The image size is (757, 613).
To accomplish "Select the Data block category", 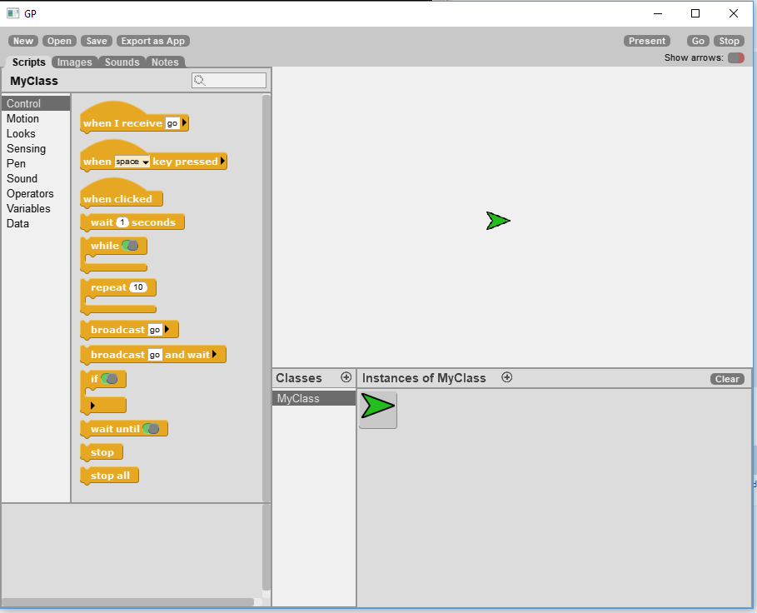I will pyautogui.click(x=36, y=223).
